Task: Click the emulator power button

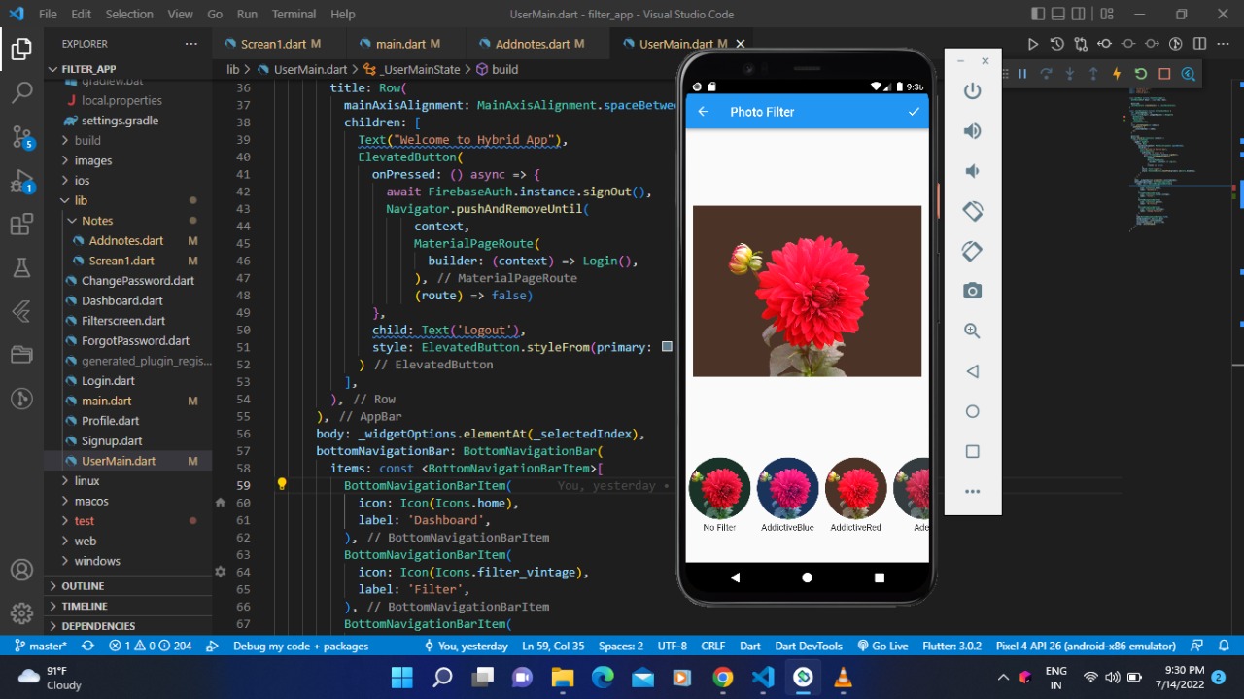Action: coord(972,91)
